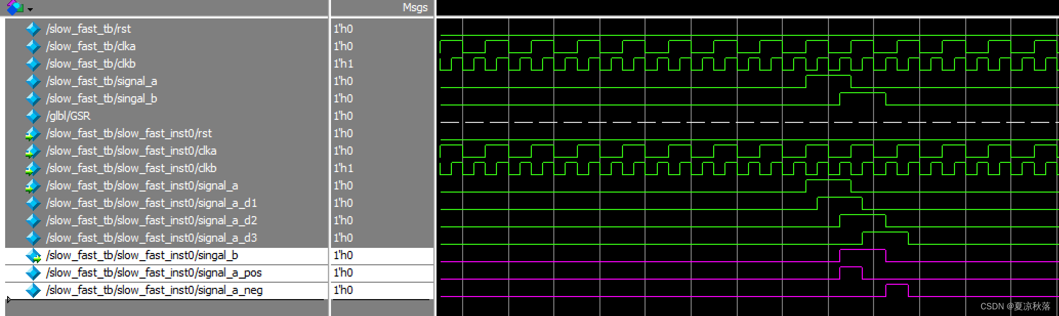The image size is (1059, 316).
Task: Click the icon beside slow_fast_inst0/signal_a_d1
Action: [33, 203]
